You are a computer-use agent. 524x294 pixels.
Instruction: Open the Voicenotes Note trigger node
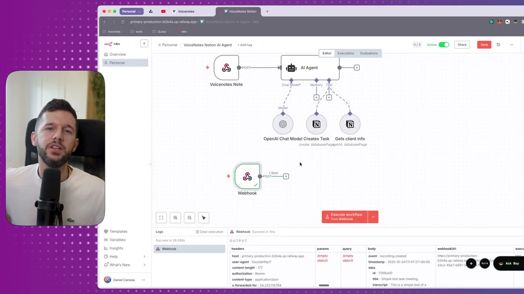(x=226, y=68)
